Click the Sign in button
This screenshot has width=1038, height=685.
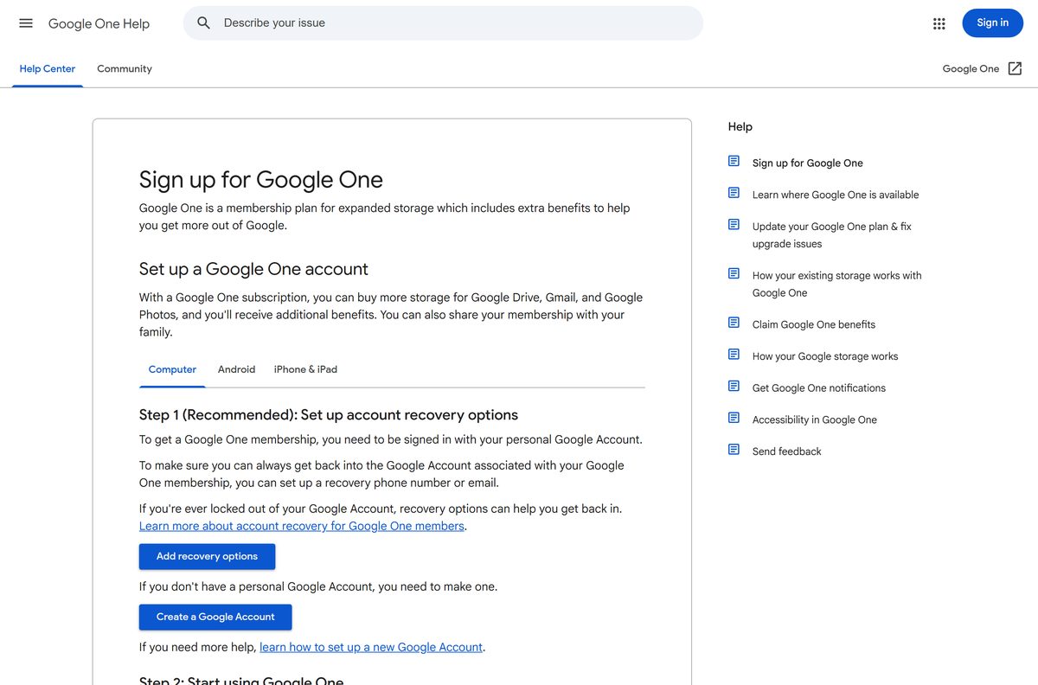tap(992, 23)
